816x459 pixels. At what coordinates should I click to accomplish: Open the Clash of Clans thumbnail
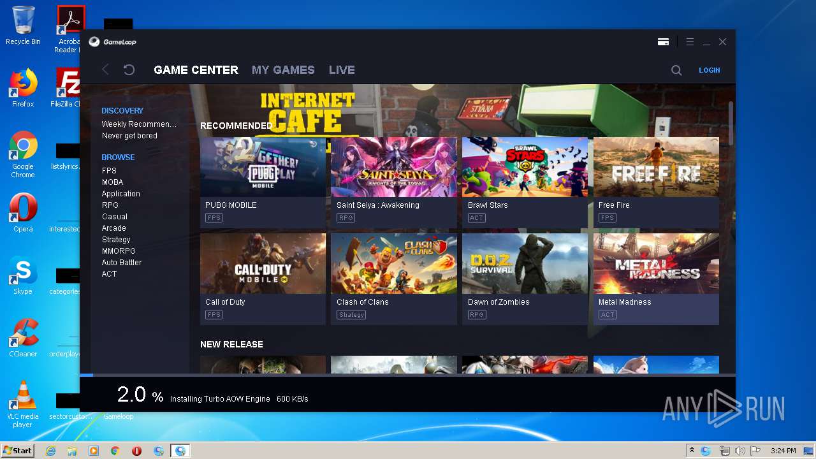pos(394,263)
